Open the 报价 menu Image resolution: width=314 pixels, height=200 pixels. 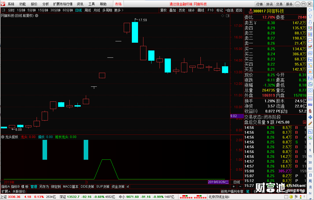pos(34,4)
